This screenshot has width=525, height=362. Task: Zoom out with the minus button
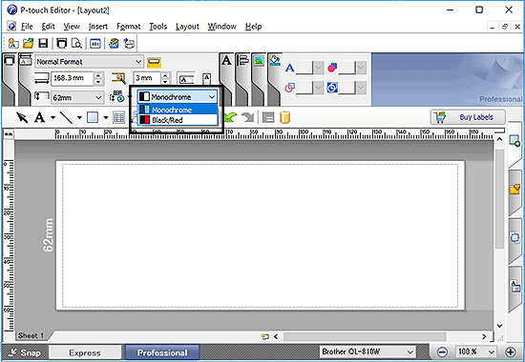coord(442,352)
